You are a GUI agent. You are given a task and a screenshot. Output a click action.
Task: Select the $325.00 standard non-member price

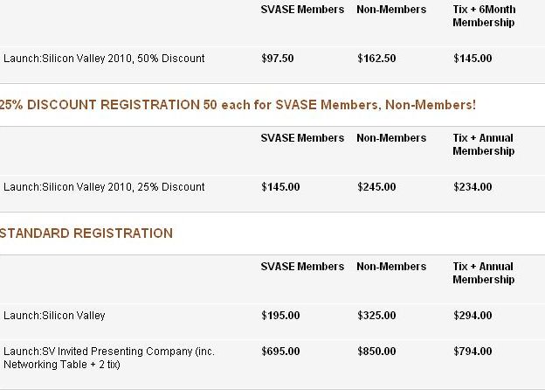point(376,316)
